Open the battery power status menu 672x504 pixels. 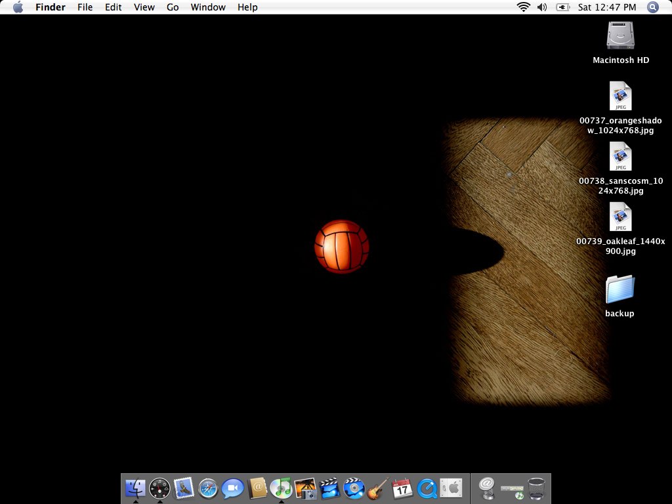click(562, 7)
